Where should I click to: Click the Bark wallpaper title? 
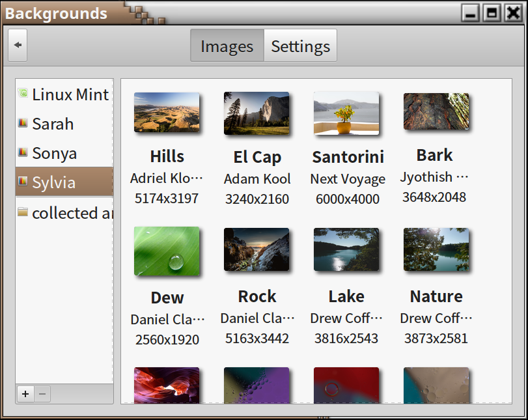coord(434,155)
